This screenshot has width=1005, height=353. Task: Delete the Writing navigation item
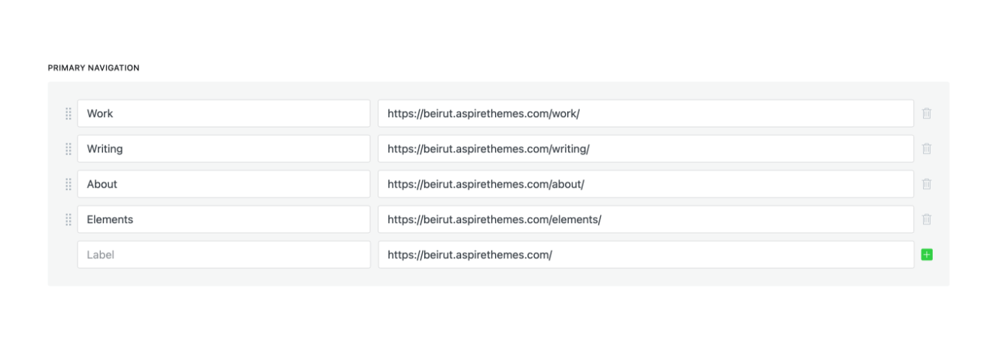[x=927, y=149]
